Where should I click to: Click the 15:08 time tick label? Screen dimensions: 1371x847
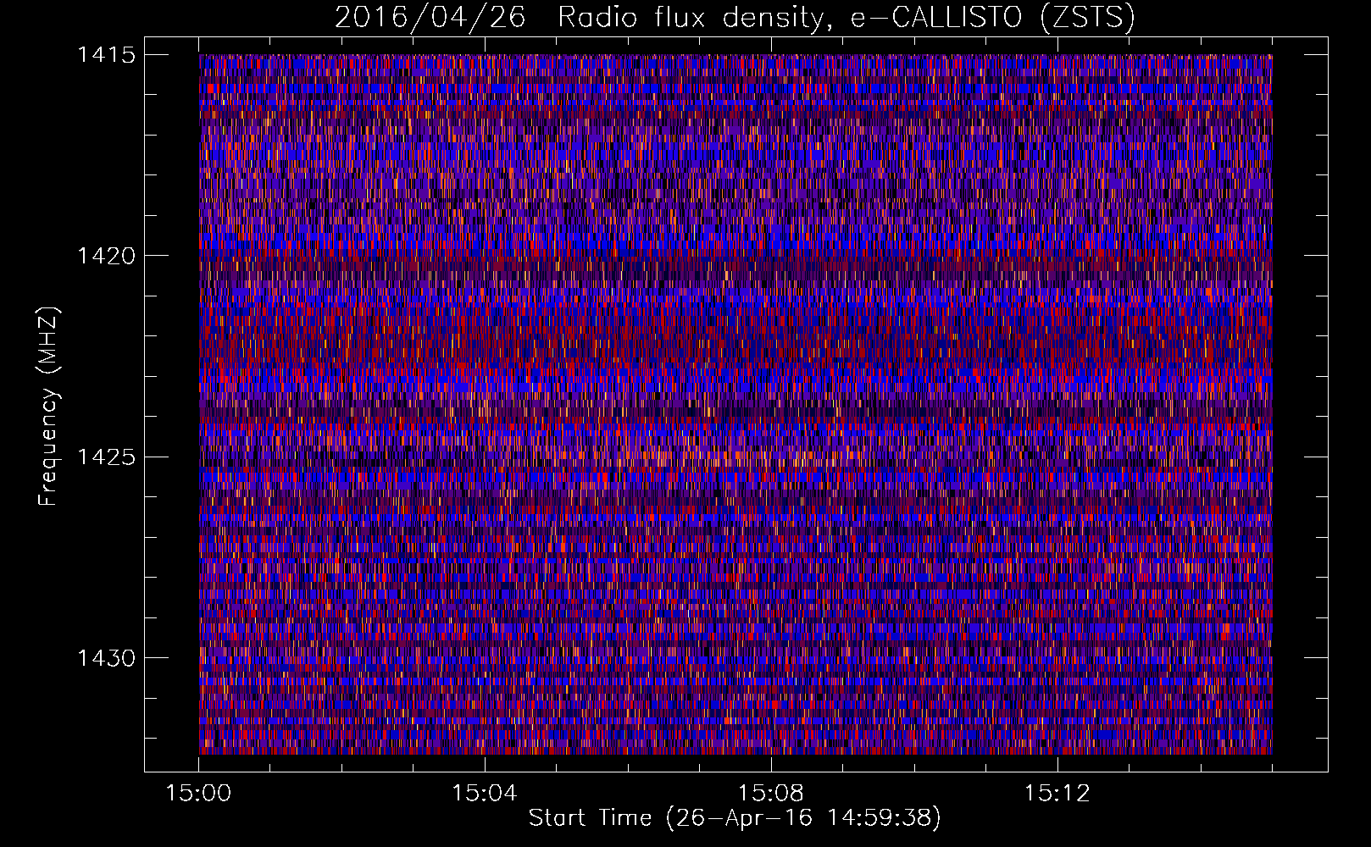tap(770, 794)
